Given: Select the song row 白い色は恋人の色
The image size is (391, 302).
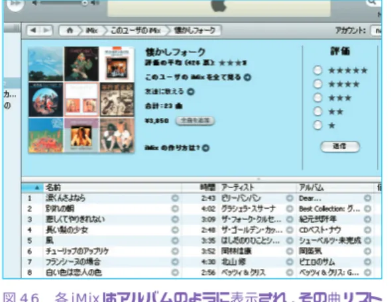Looking at the screenshot, I should click(201, 273).
